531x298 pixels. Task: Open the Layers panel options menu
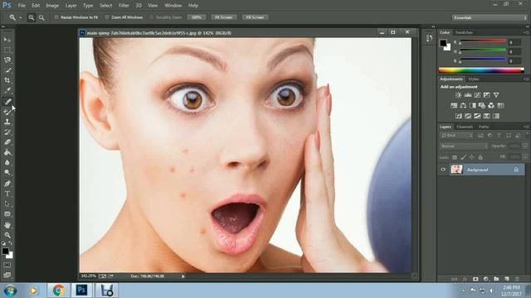click(x=526, y=127)
